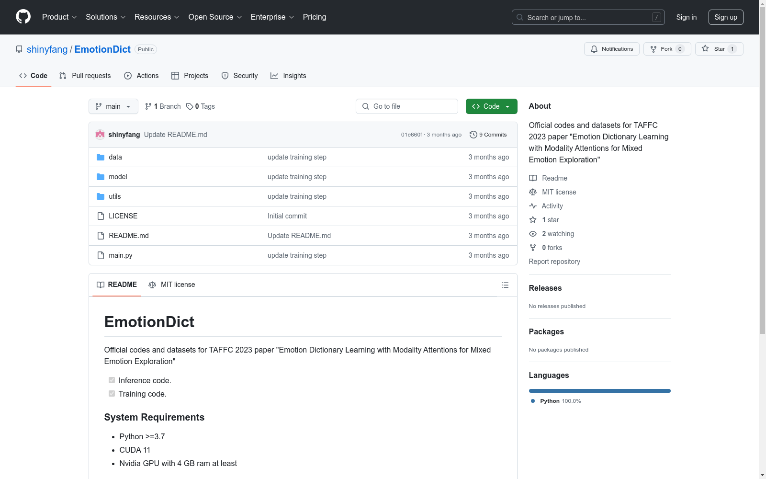The height and width of the screenshot is (479, 766).
Task: Click the utils folder icon
Action: [x=101, y=196]
